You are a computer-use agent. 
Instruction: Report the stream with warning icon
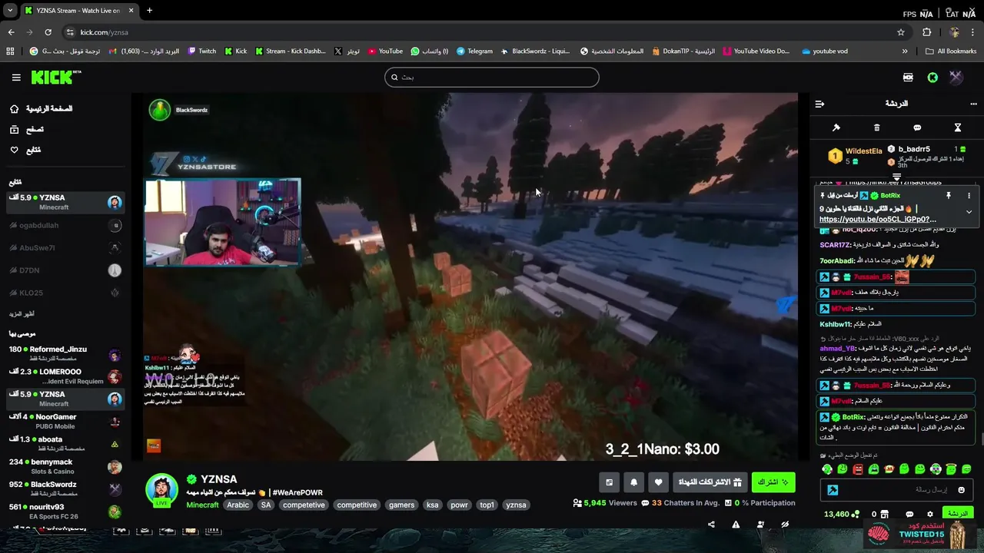click(736, 525)
